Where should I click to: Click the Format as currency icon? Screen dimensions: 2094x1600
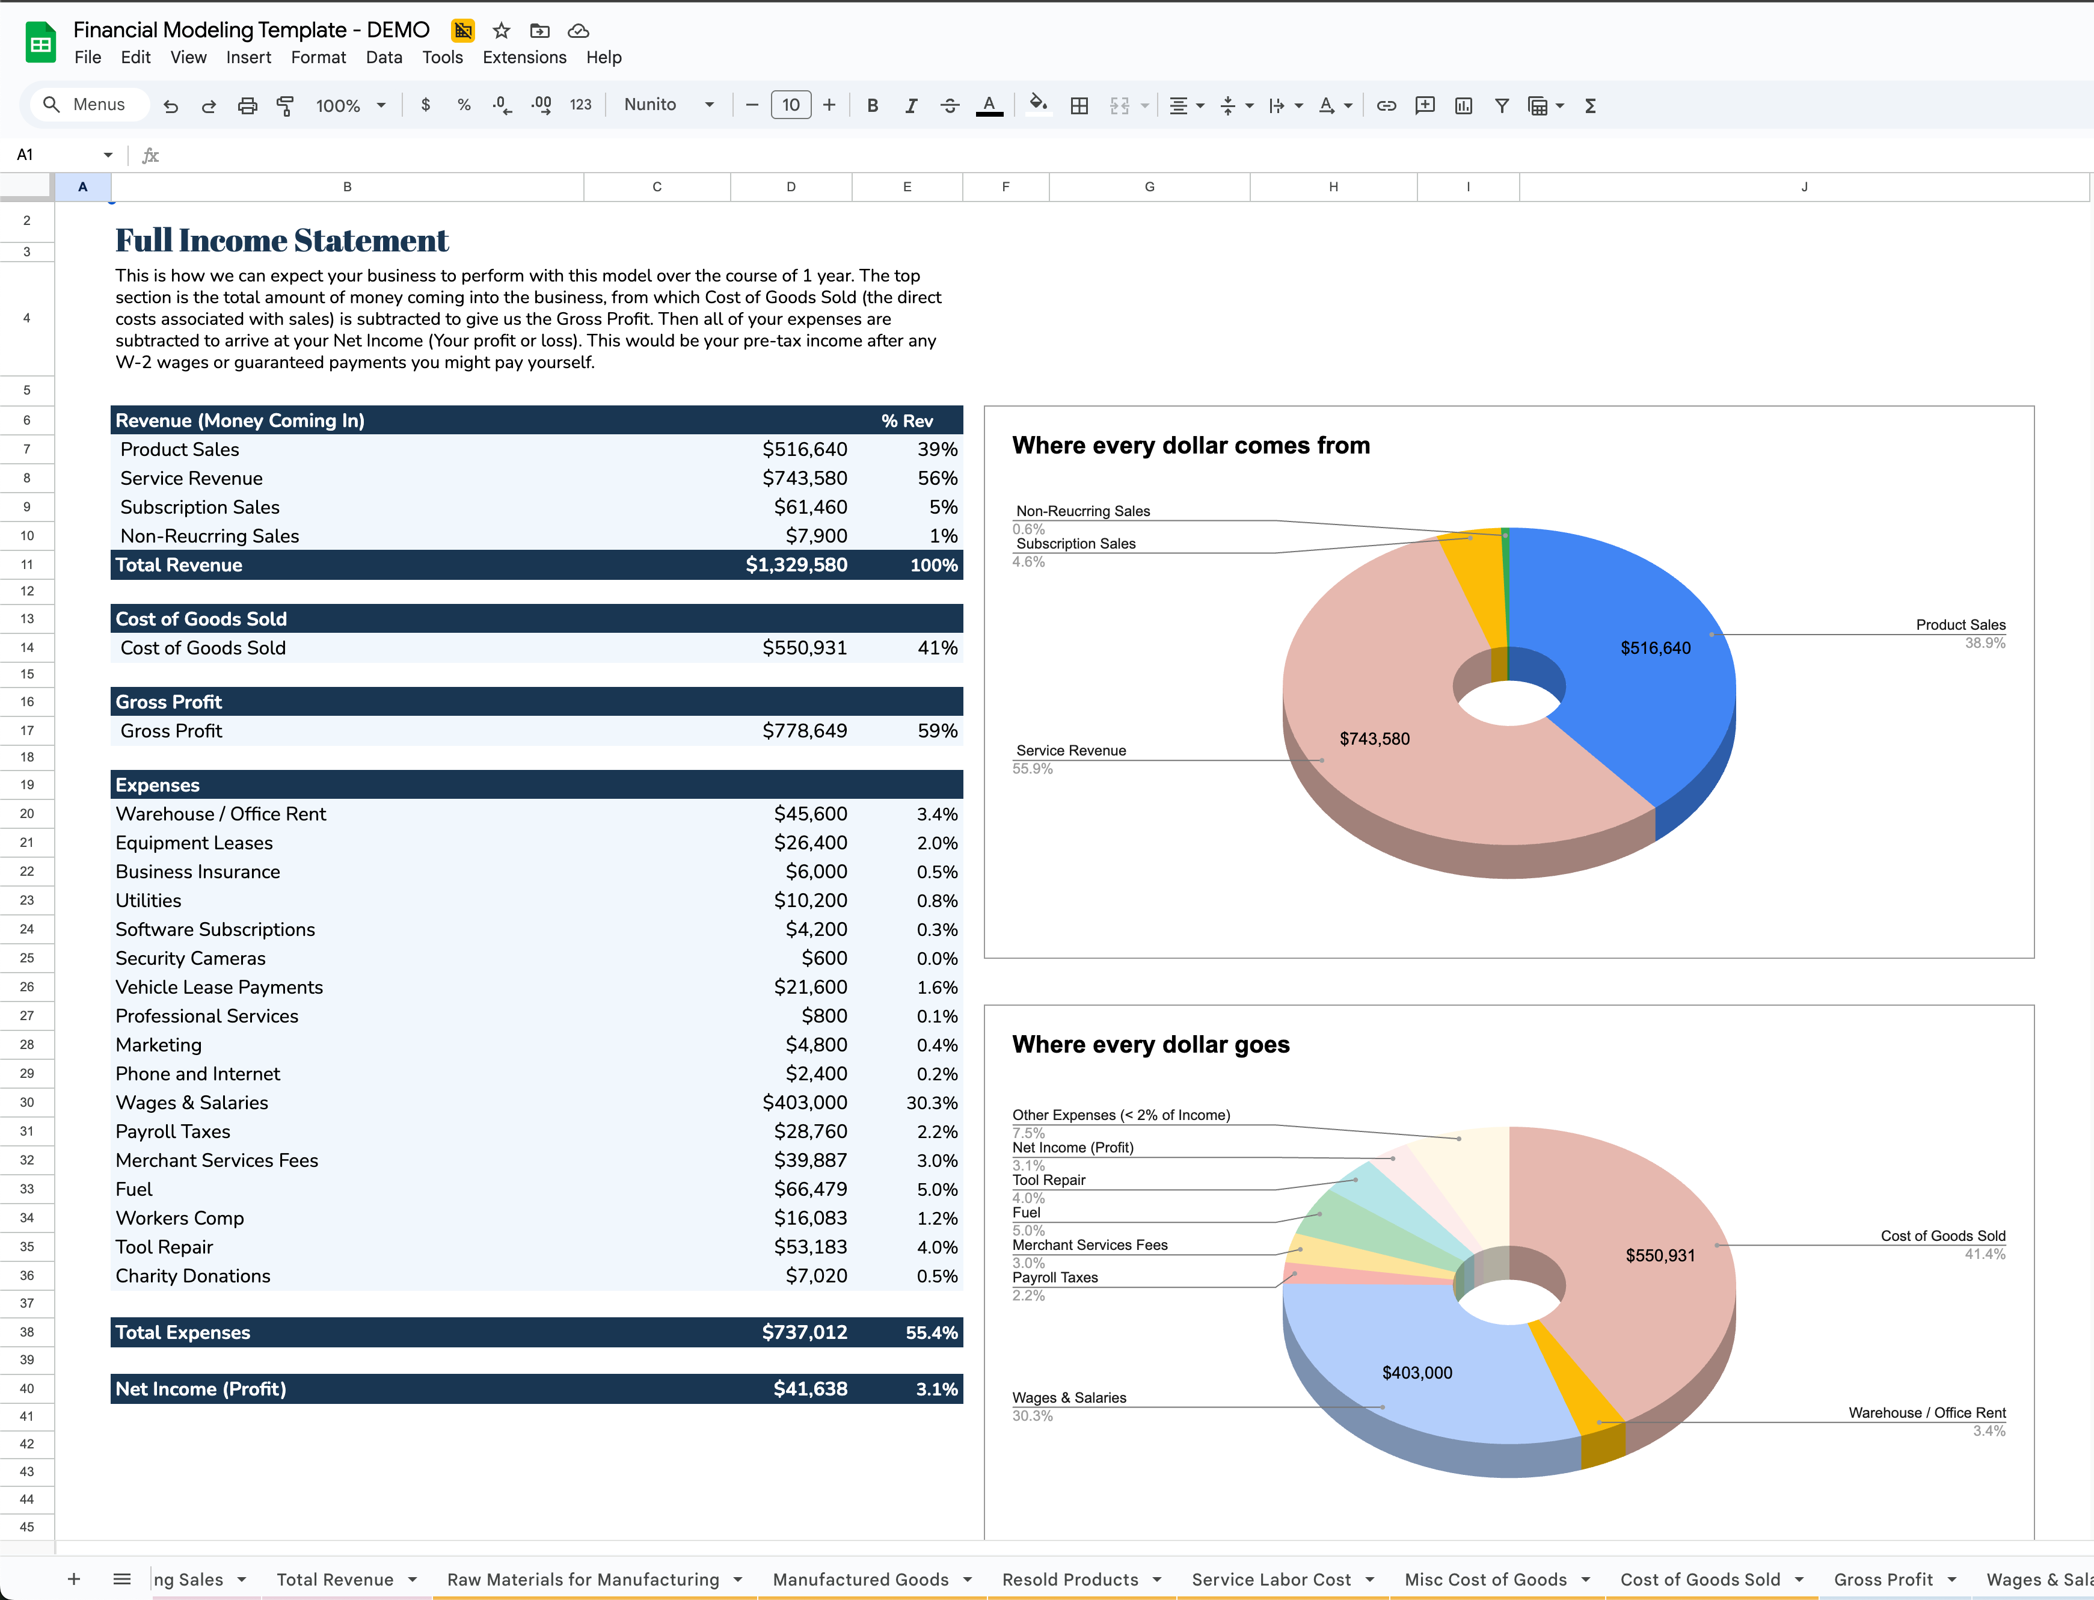(x=426, y=106)
